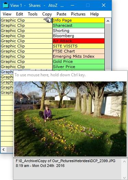Select the Gold Price entry
The image size is (128, 180).
click(79, 61)
